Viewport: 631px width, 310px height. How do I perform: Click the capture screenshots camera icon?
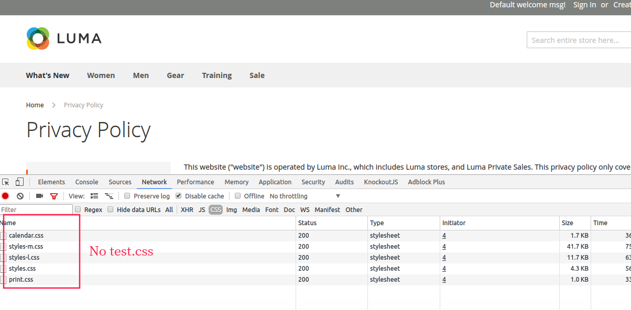[39, 196]
